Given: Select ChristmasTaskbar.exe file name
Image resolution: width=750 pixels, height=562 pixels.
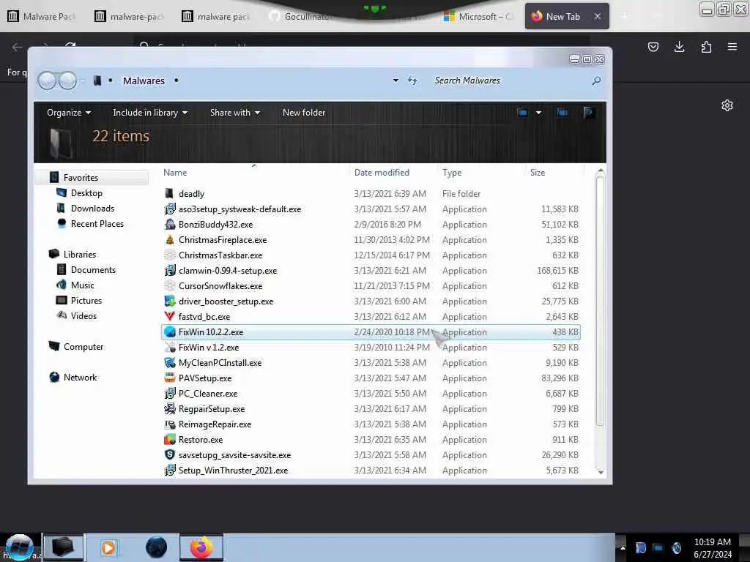Looking at the screenshot, I should coord(220,255).
